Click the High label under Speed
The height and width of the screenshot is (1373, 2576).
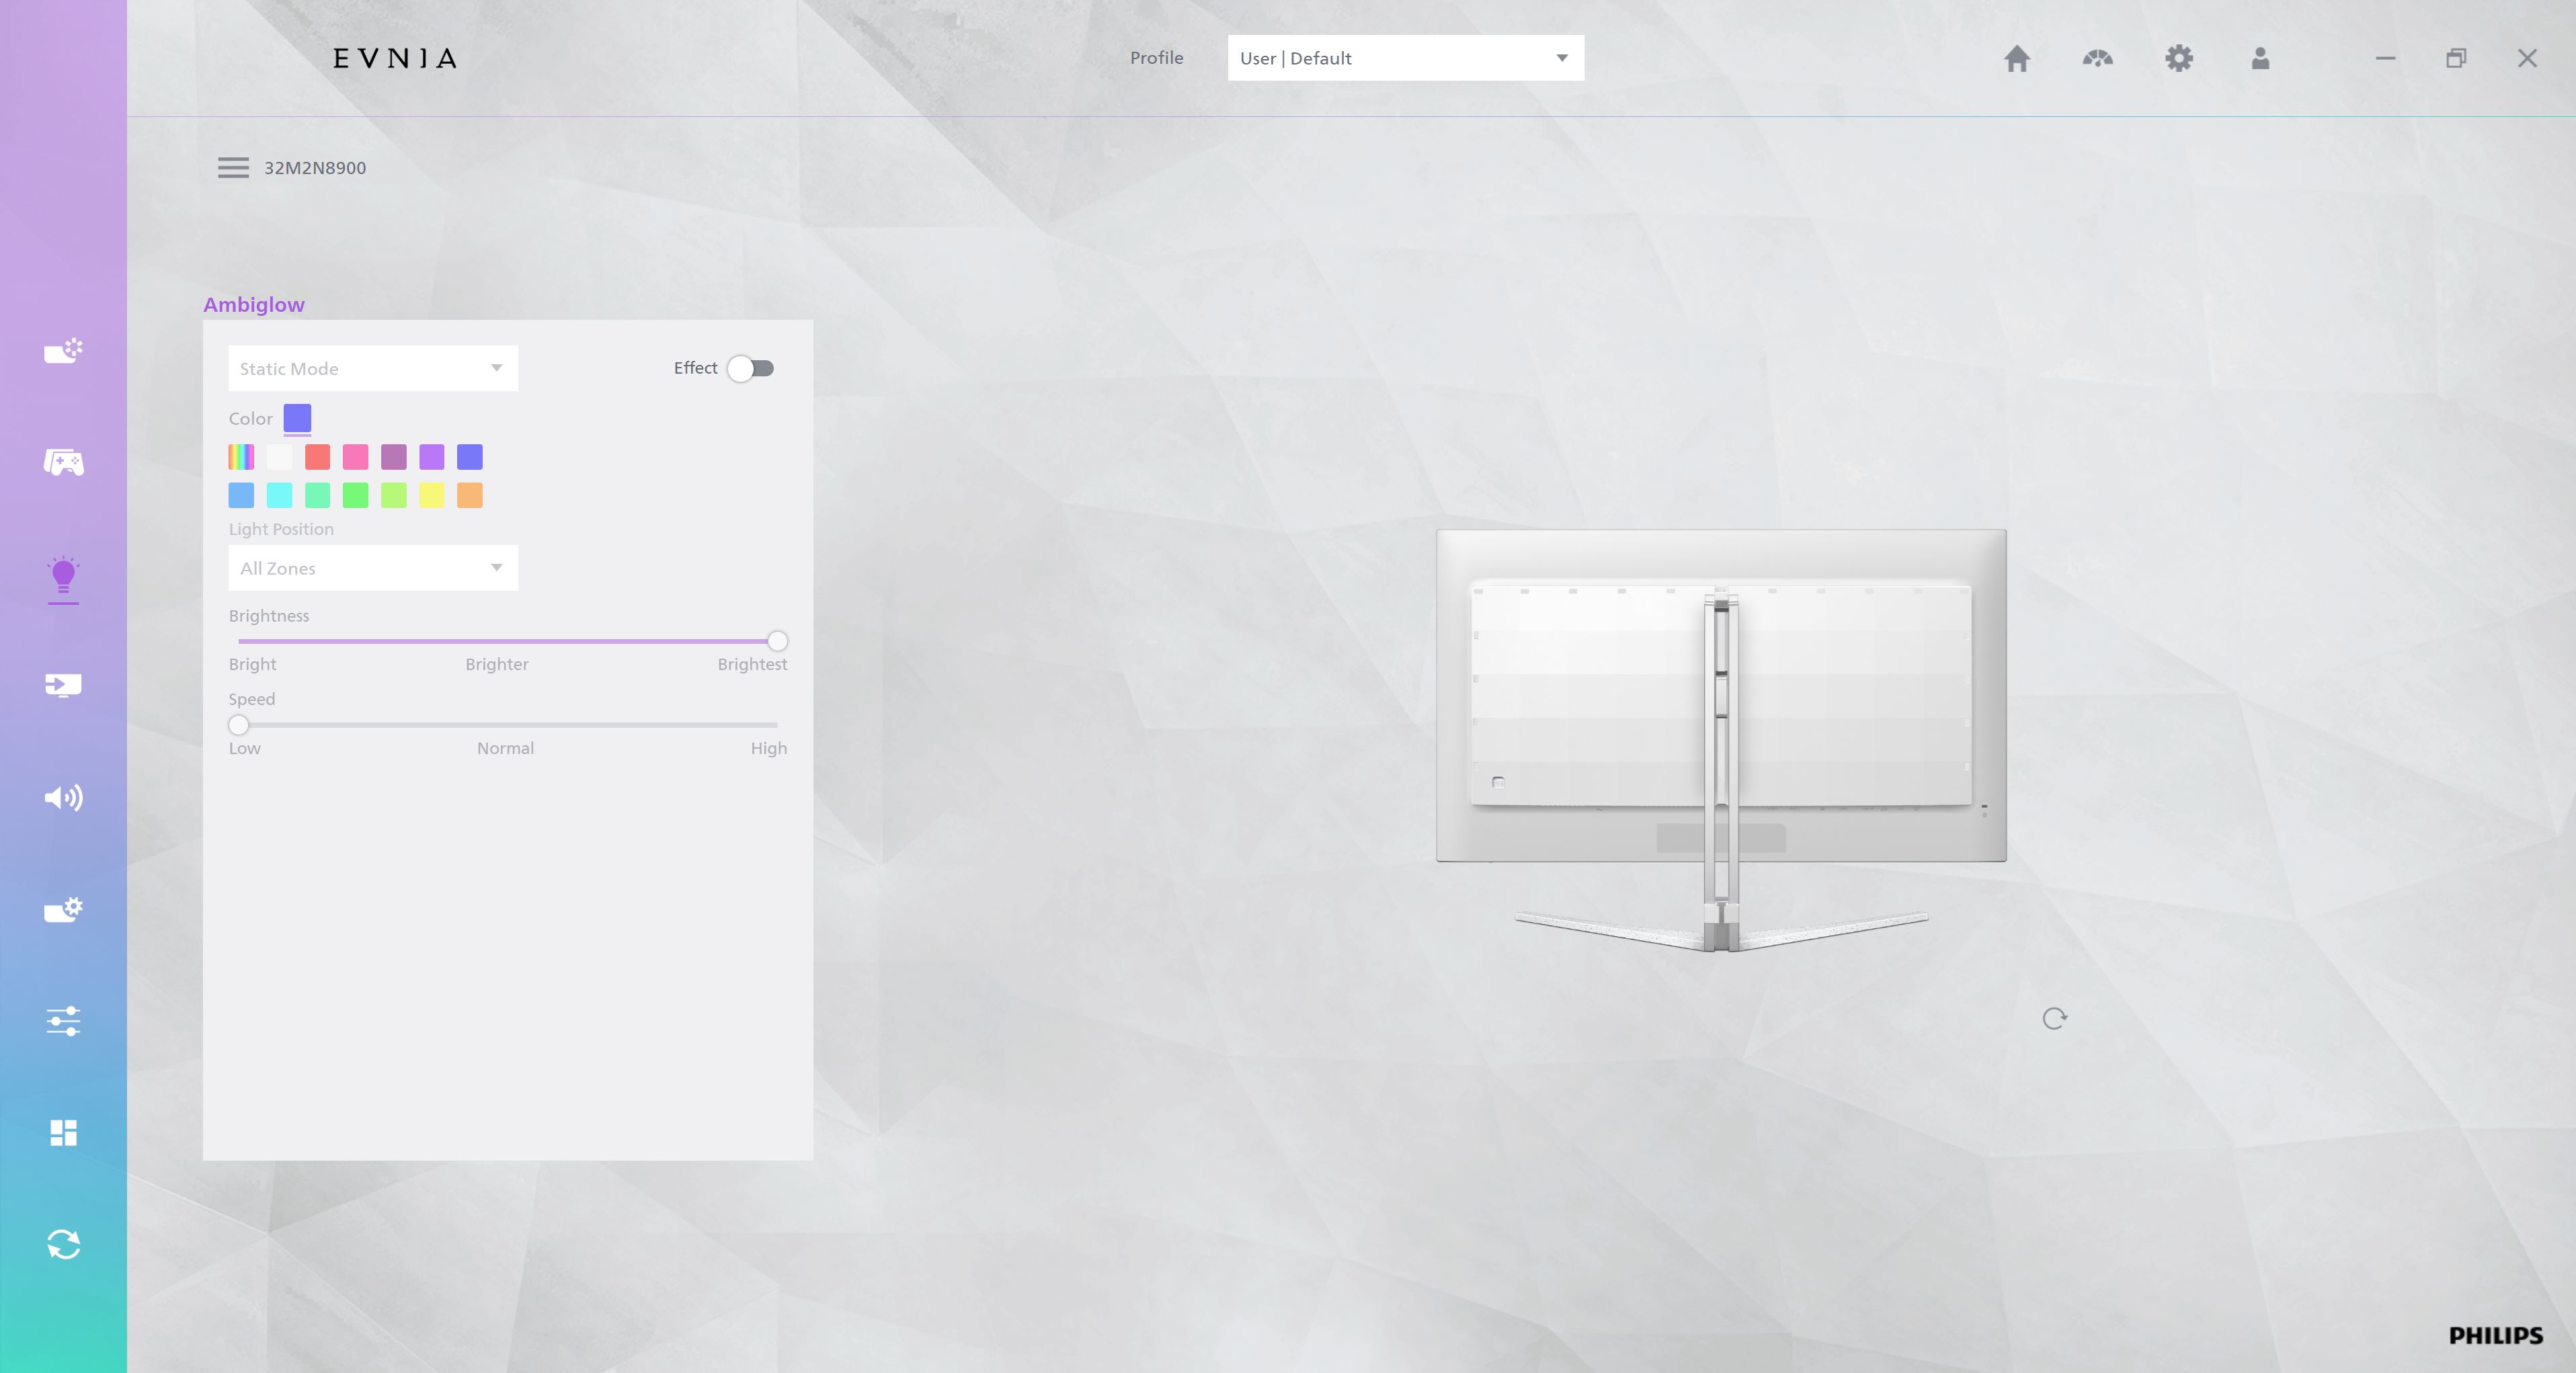pyautogui.click(x=768, y=748)
